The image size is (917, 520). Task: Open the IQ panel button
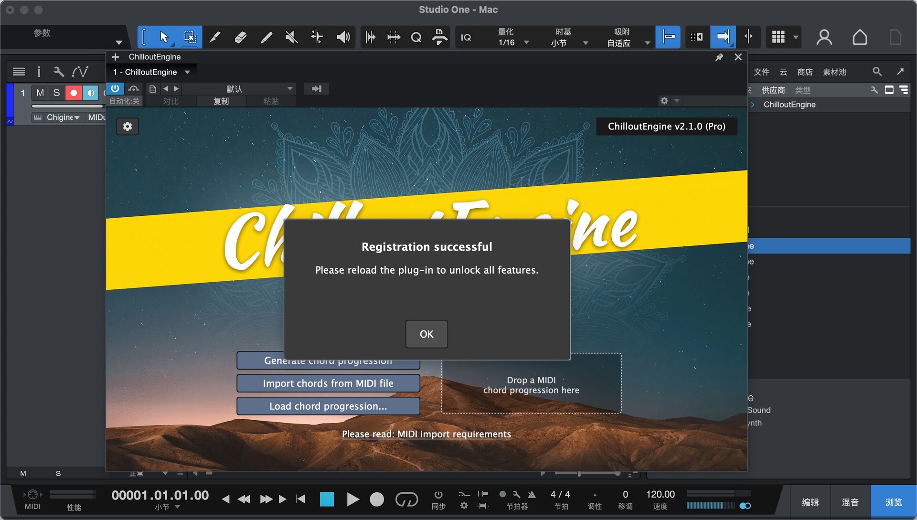466,37
